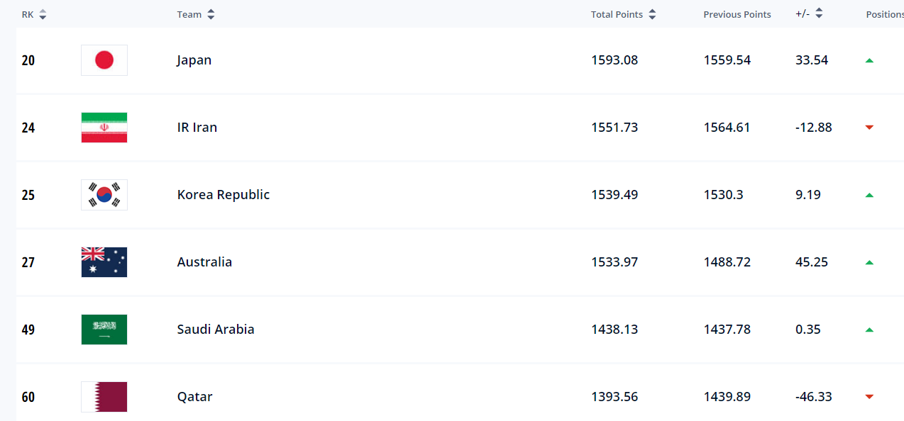Open the Japan team link
904x421 pixels.
(x=194, y=60)
